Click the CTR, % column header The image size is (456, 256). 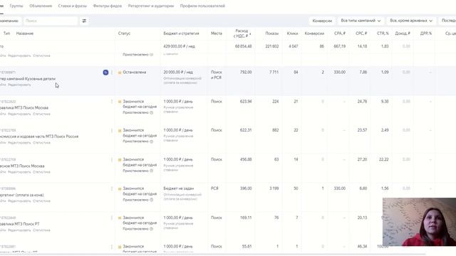383,33
